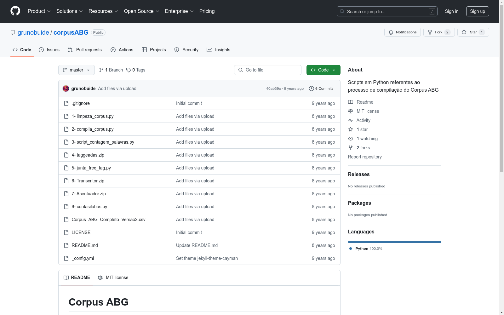504x315 pixels.
Task: Expand the Solutions menu
Action: point(70,11)
